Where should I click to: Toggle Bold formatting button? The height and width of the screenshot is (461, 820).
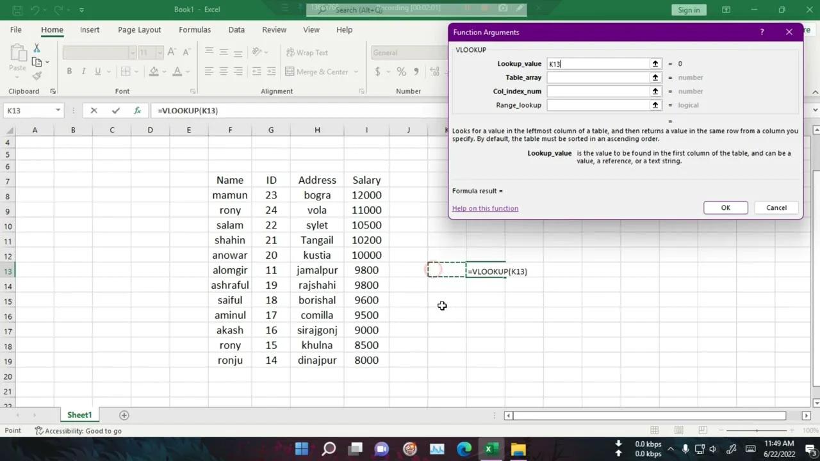(x=69, y=72)
